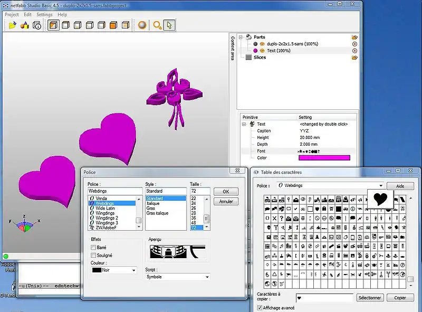Open the Couleur Noir dropdown
The width and height of the screenshot is (422, 312).
[x=114, y=270]
